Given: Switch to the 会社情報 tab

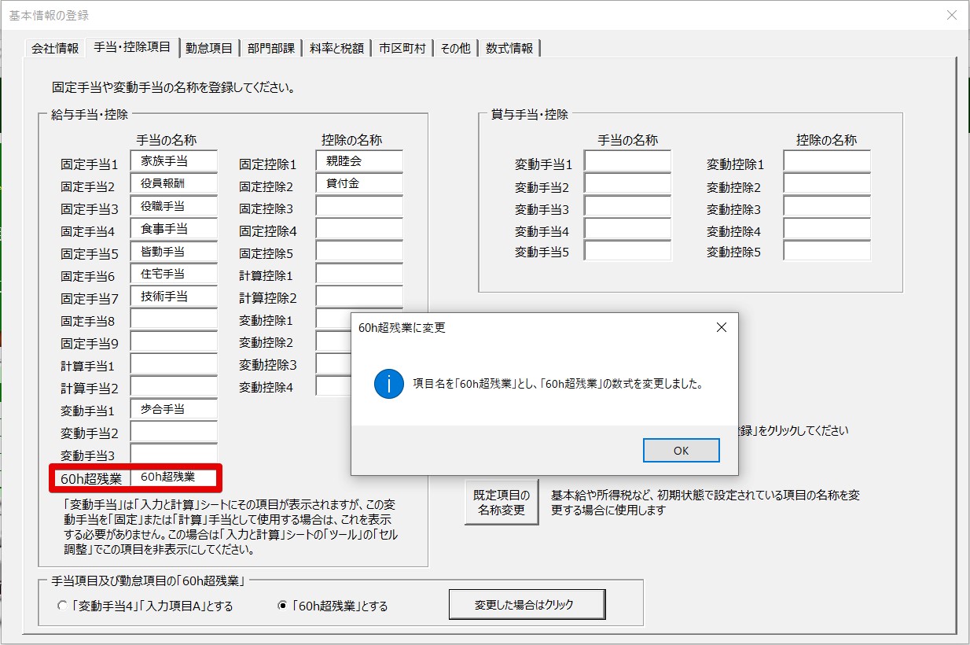Looking at the screenshot, I should (x=55, y=48).
